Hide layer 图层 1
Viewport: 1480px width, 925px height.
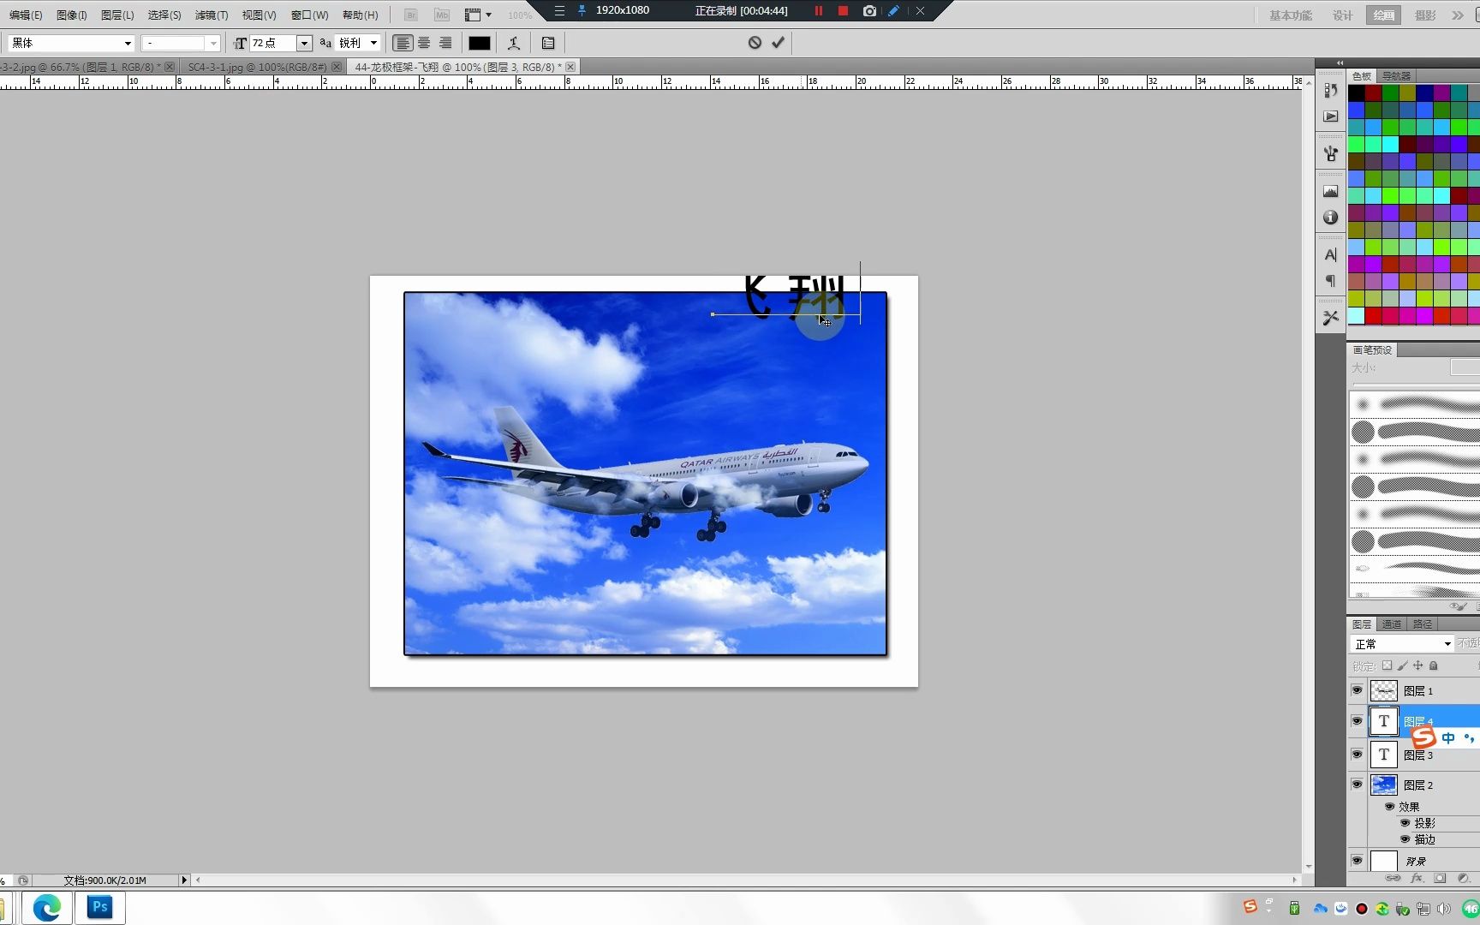point(1357,690)
